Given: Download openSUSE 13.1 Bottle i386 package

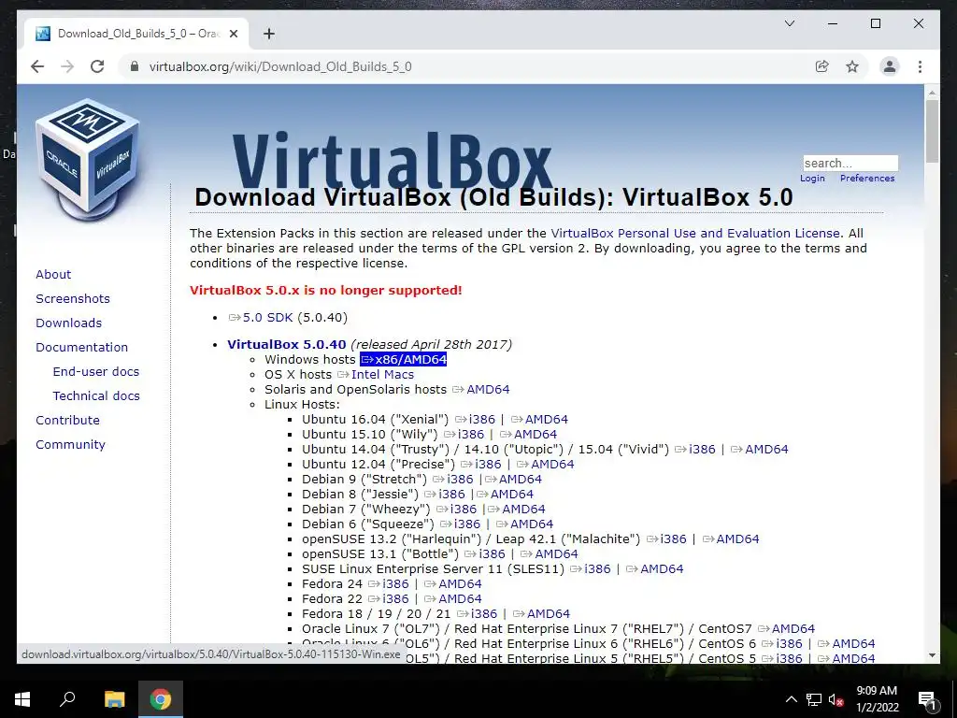Looking at the screenshot, I should click(485, 553).
